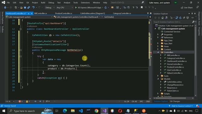
Task: Open the Debug configuration dropdown
Action: click(50, 8)
